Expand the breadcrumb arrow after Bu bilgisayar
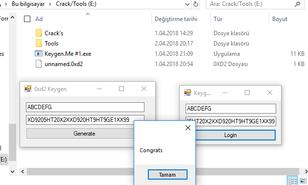Screen dimensions: 308x185 (50, 4)
